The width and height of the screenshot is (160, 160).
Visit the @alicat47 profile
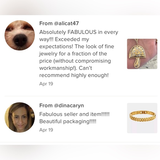pos(66,23)
